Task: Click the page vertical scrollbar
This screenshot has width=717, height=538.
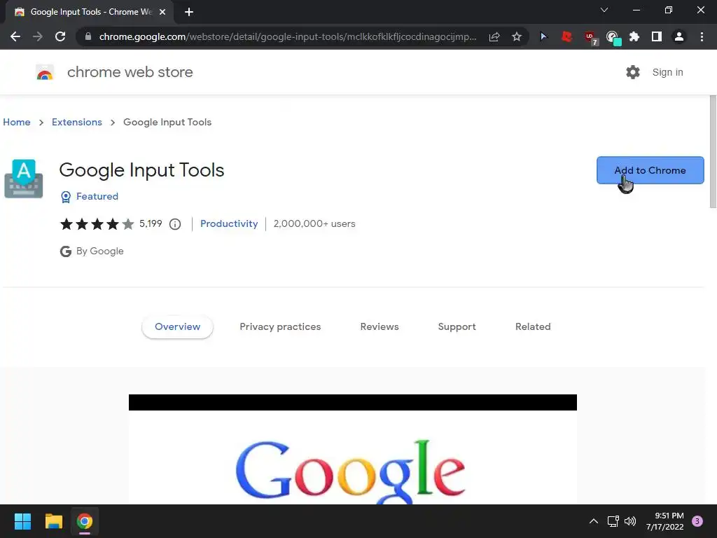Action: tap(713, 151)
